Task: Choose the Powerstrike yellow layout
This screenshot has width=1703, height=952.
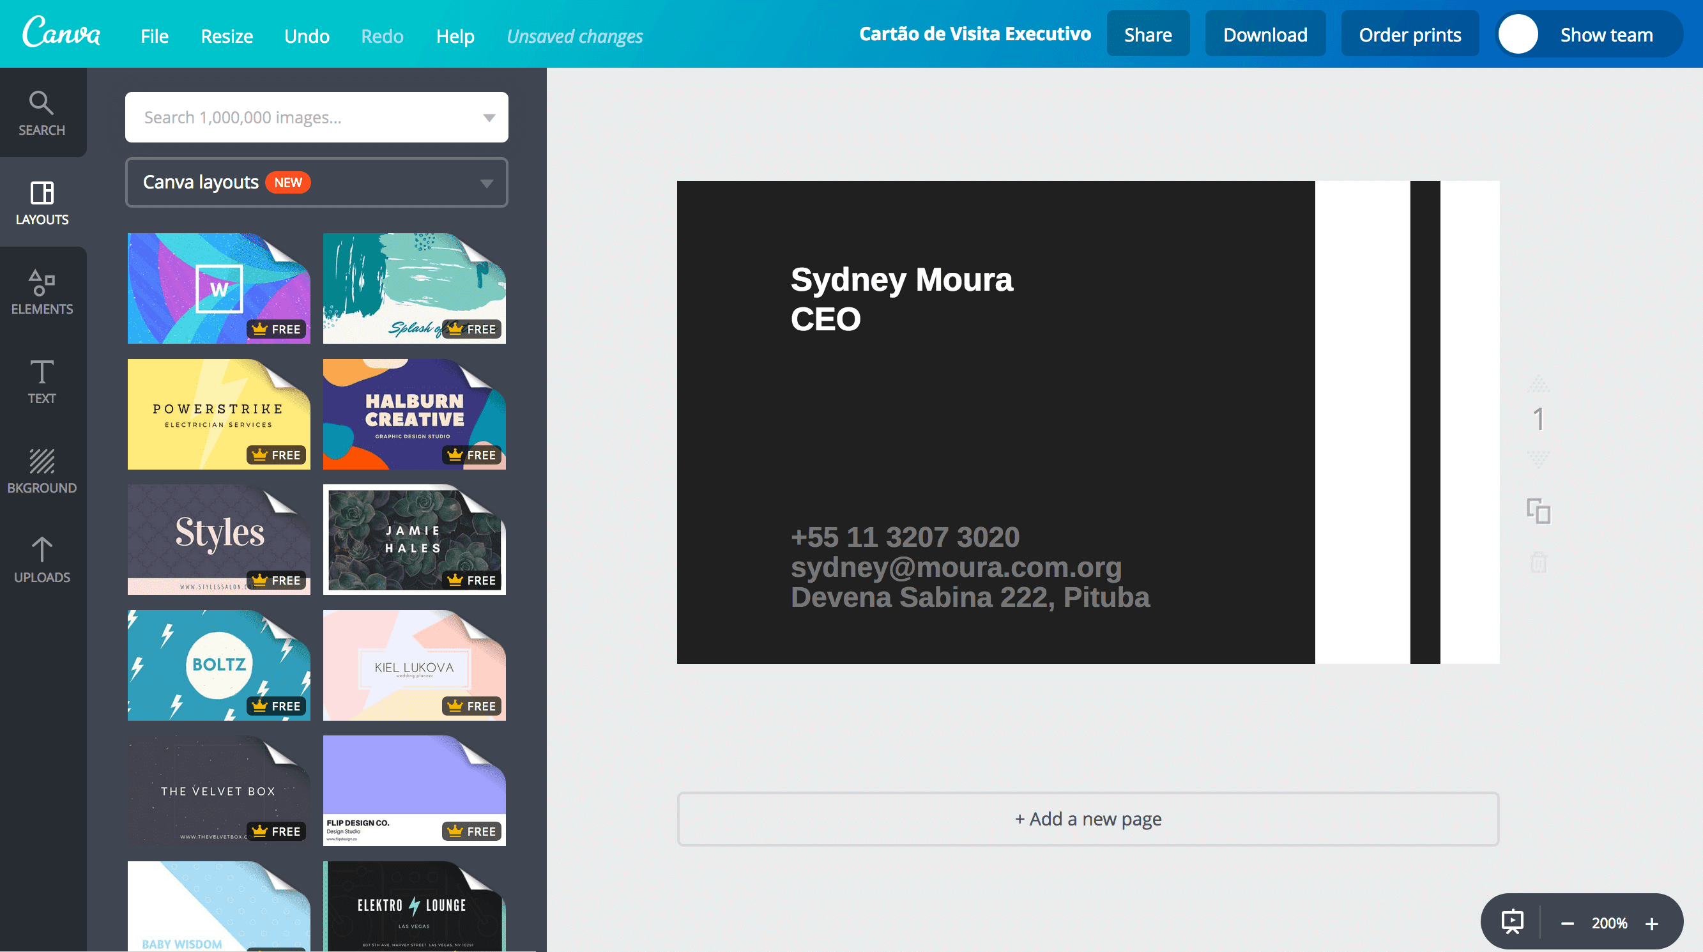Action: pyautogui.click(x=219, y=415)
